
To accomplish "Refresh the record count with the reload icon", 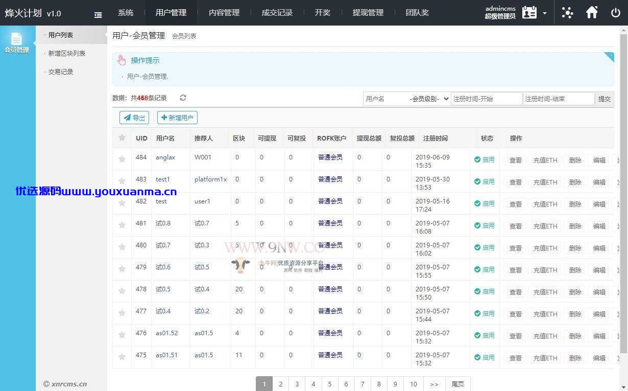I will coord(183,98).
